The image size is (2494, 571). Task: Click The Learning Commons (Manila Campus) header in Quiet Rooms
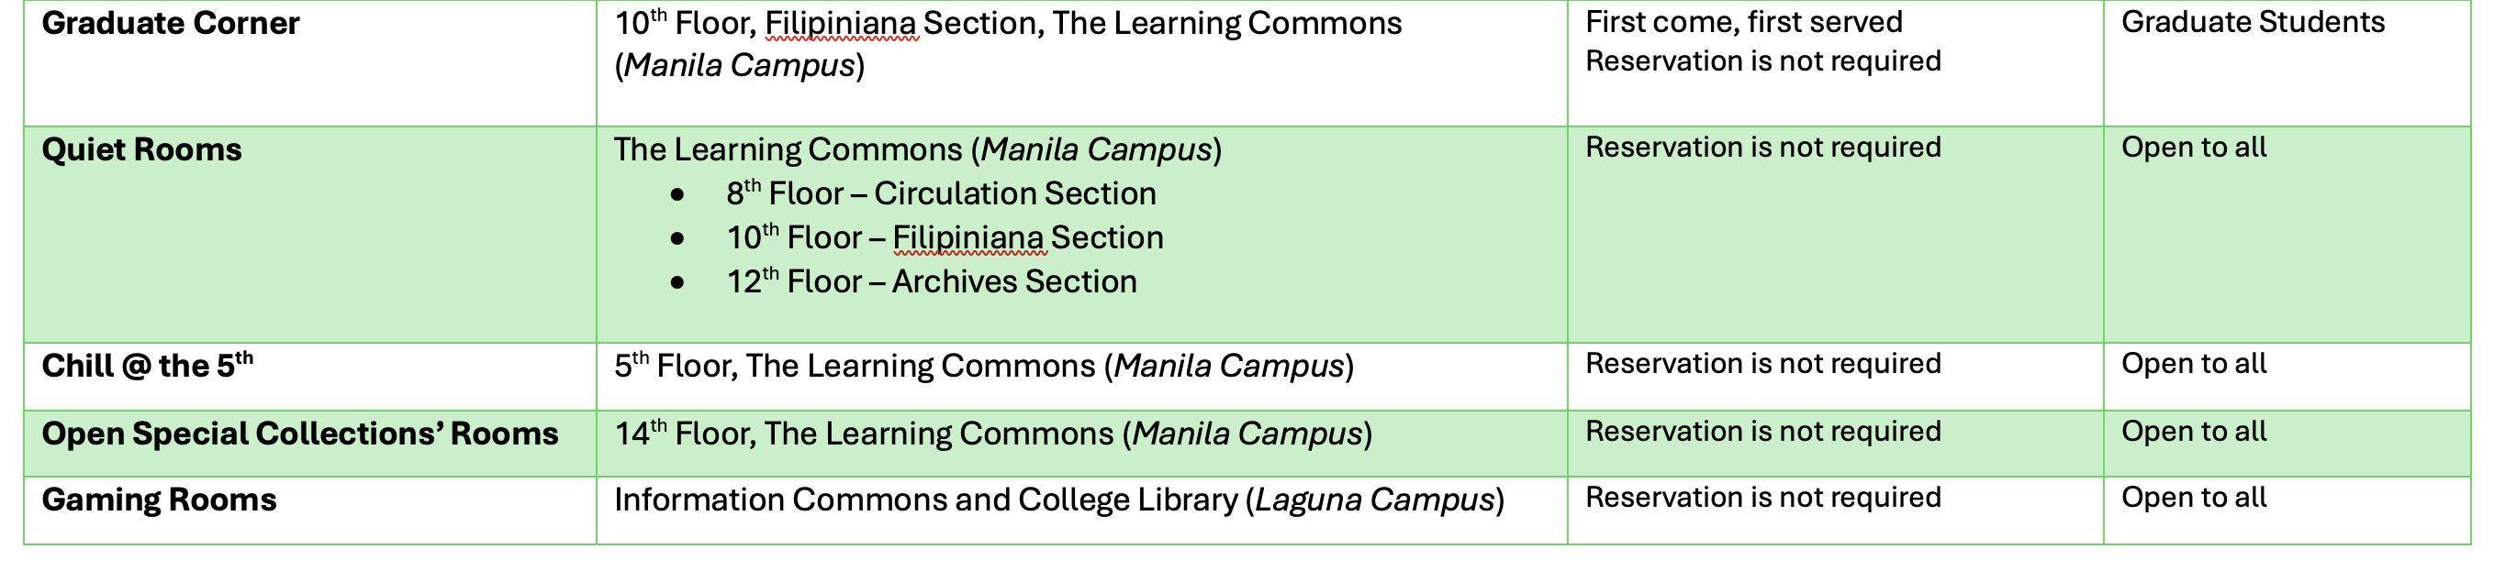pyautogui.click(x=918, y=149)
